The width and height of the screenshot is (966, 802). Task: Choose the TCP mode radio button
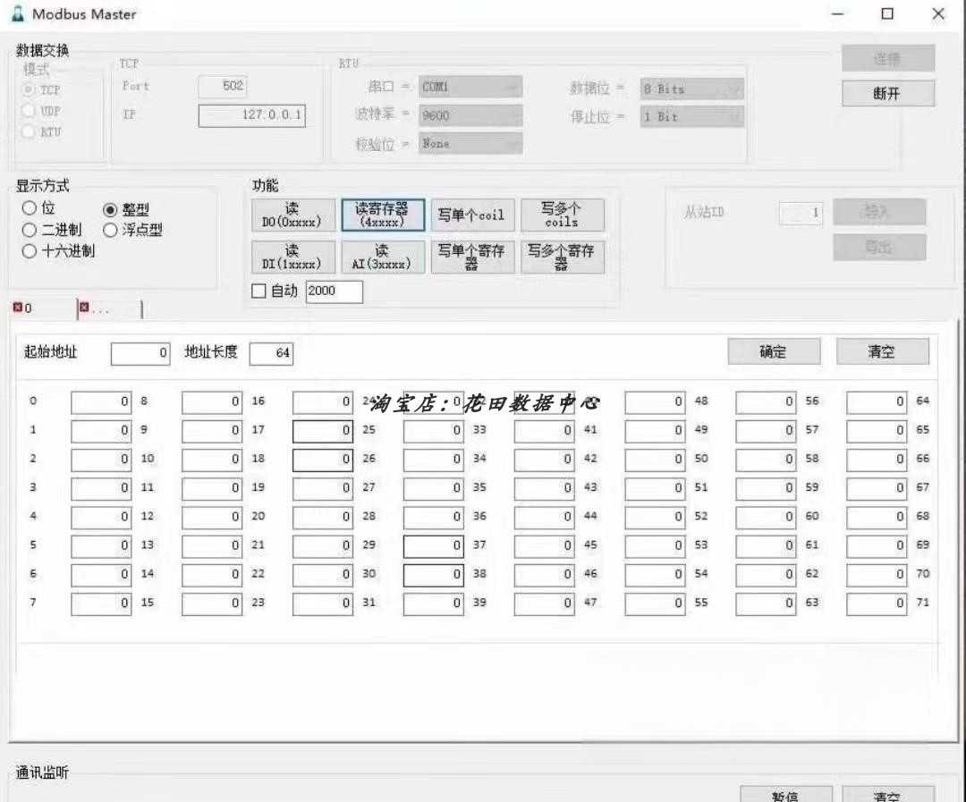click(x=28, y=90)
